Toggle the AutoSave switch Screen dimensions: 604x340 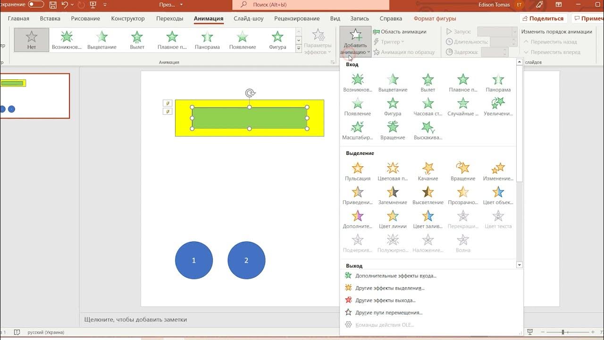[36, 5]
